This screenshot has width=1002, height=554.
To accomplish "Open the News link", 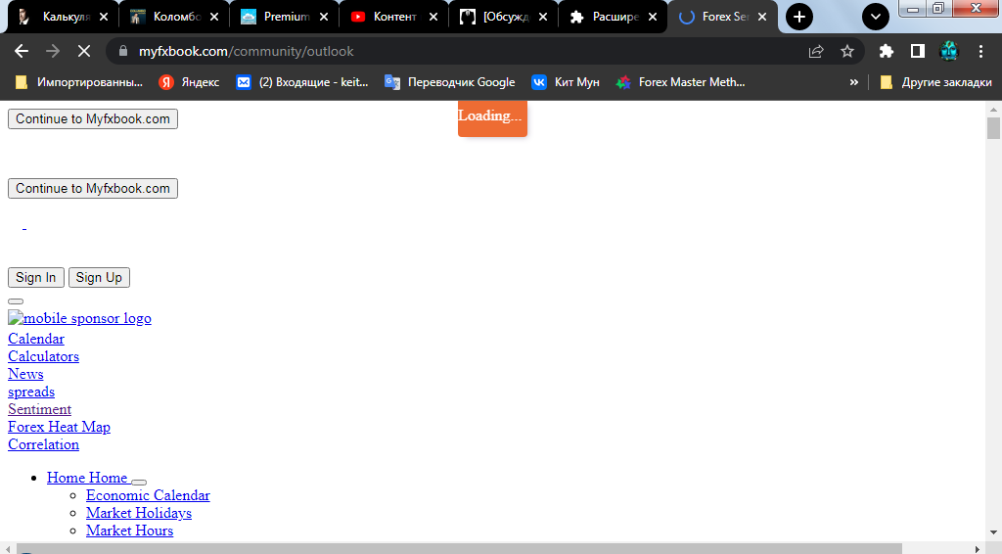I will click(25, 374).
